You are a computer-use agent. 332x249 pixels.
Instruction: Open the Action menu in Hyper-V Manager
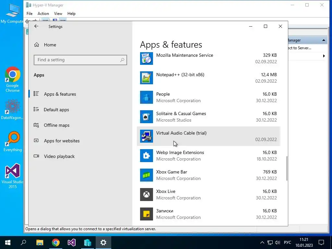43,14
